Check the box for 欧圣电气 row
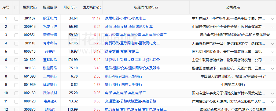The height and width of the screenshot is (111, 276). [x=16, y=19]
